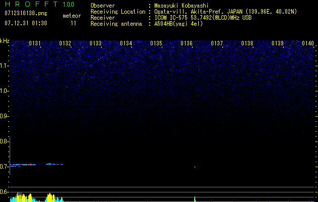Click time marker 0138
The height and width of the screenshot is (202, 318).
(x=247, y=43)
